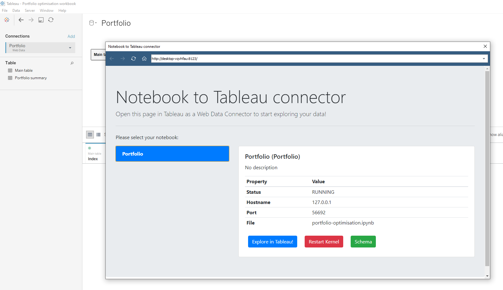Click the Add connection link
The height and width of the screenshot is (290, 503).
point(71,36)
